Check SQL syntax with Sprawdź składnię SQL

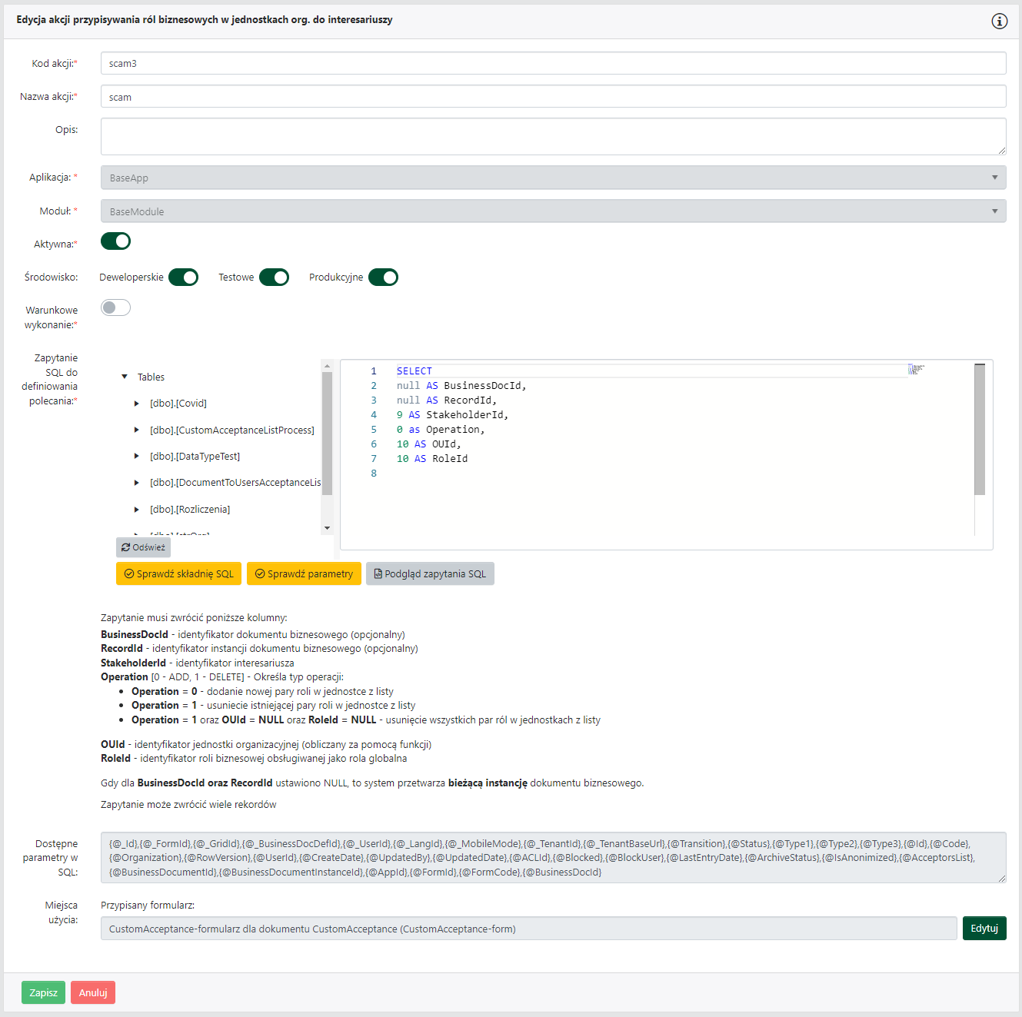(x=178, y=574)
